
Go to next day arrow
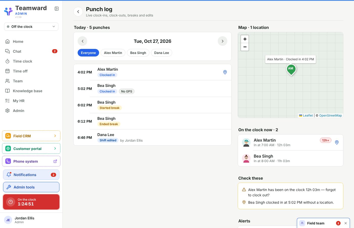tap(223, 41)
